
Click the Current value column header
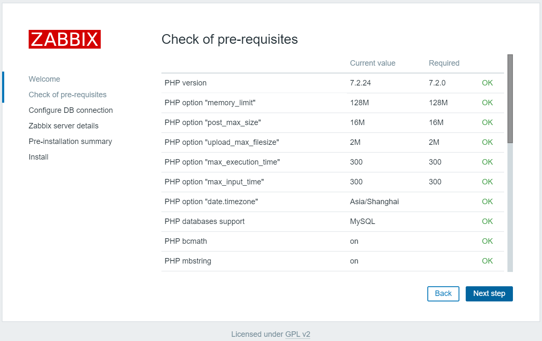click(x=373, y=63)
